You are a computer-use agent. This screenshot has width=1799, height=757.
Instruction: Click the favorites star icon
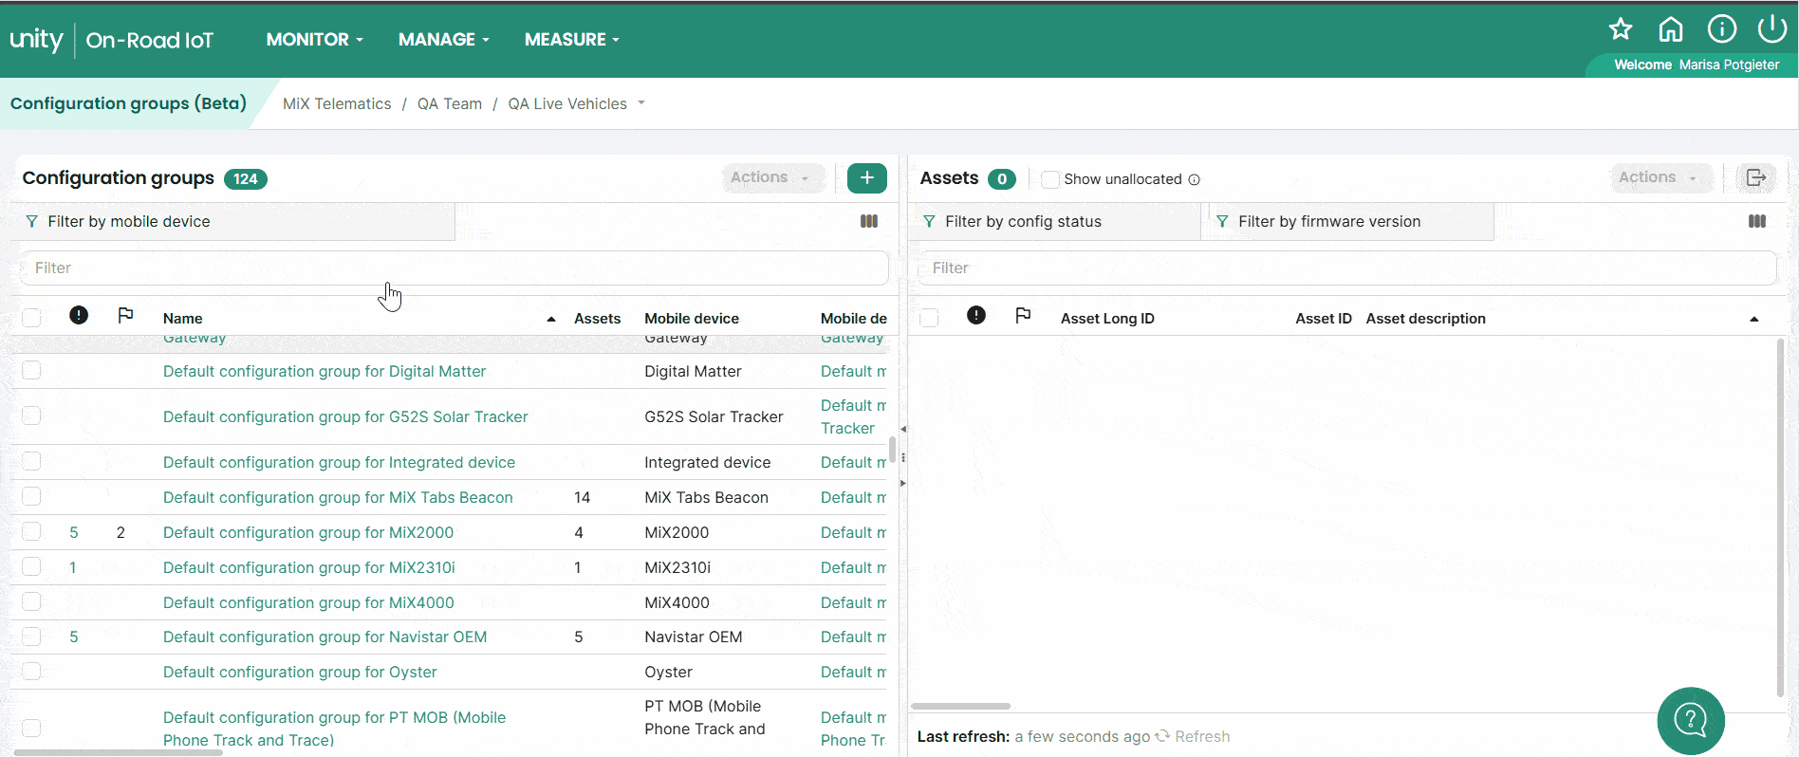click(x=1621, y=29)
